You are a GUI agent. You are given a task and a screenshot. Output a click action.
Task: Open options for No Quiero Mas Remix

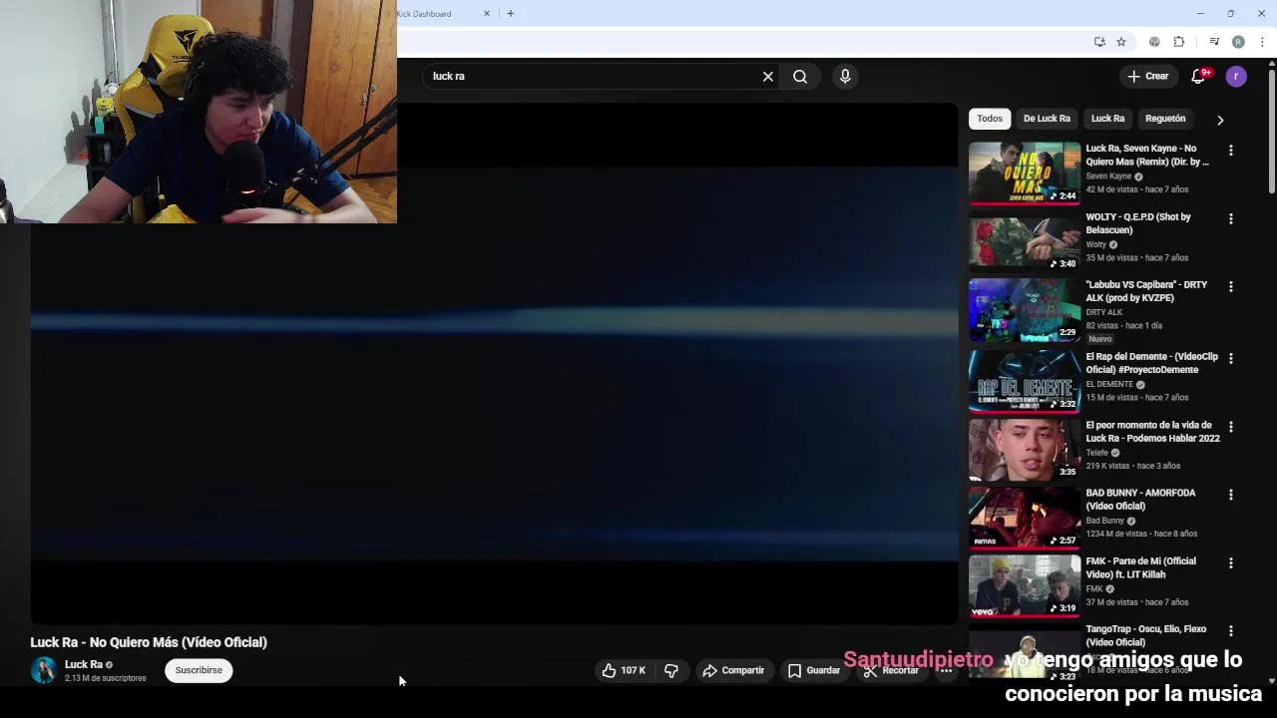(x=1230, y=151)
